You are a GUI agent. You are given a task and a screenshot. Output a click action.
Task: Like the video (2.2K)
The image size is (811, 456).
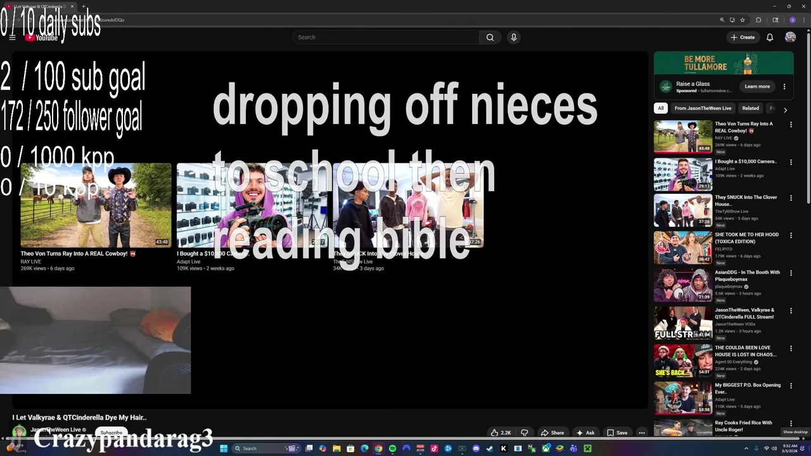(x=501, y=433)
